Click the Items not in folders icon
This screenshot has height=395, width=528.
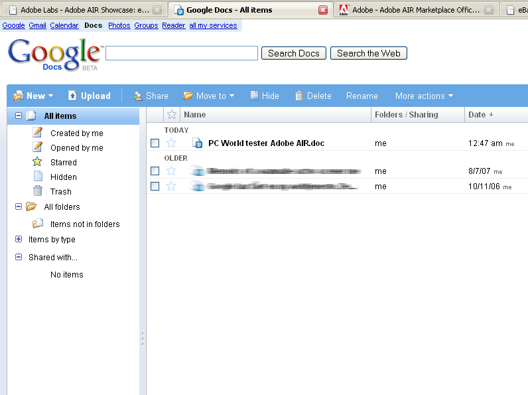38,224
